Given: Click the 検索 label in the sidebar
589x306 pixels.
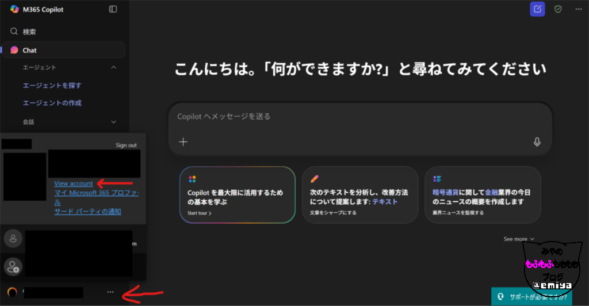Looking at the screenshot, I should point(29,32).
